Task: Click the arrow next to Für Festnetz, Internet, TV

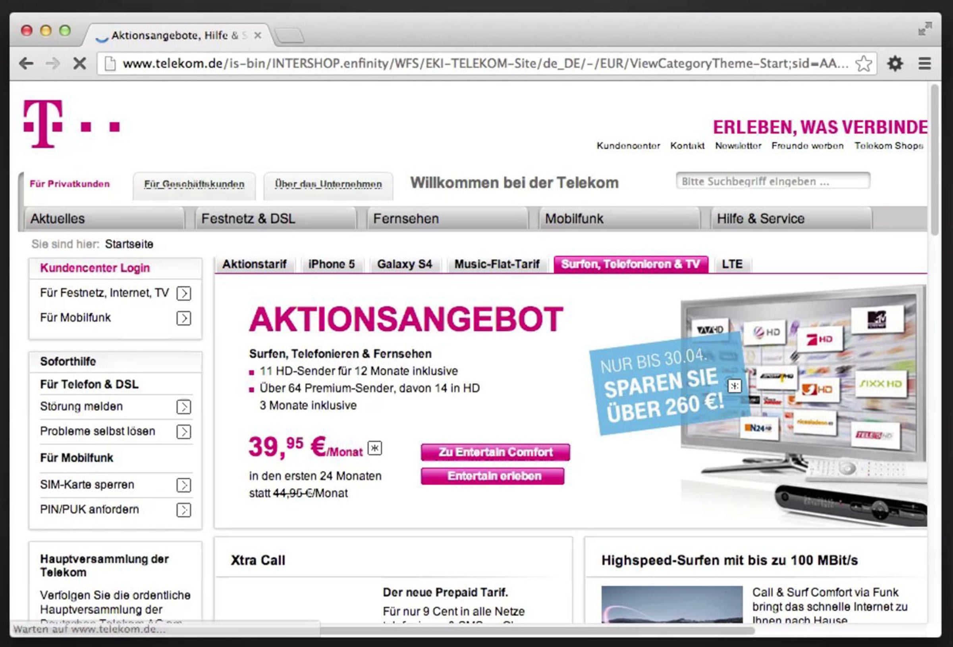Action: pyautogui.click(x=184, y=294)
